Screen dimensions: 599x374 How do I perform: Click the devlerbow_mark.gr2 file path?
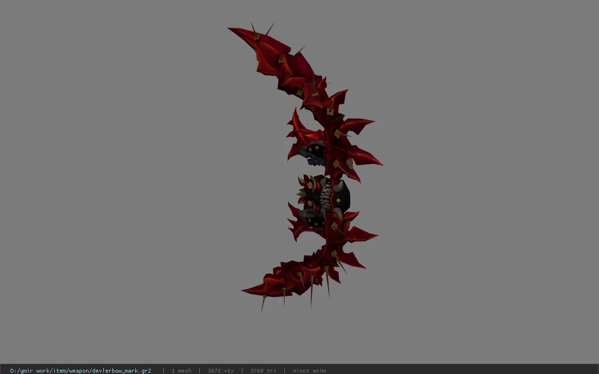click(80, 370)
